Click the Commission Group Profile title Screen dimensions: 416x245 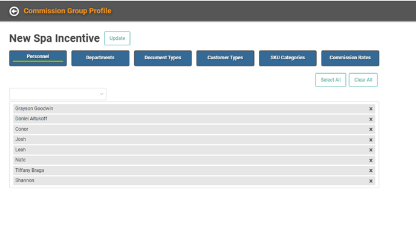click(67, 11)
